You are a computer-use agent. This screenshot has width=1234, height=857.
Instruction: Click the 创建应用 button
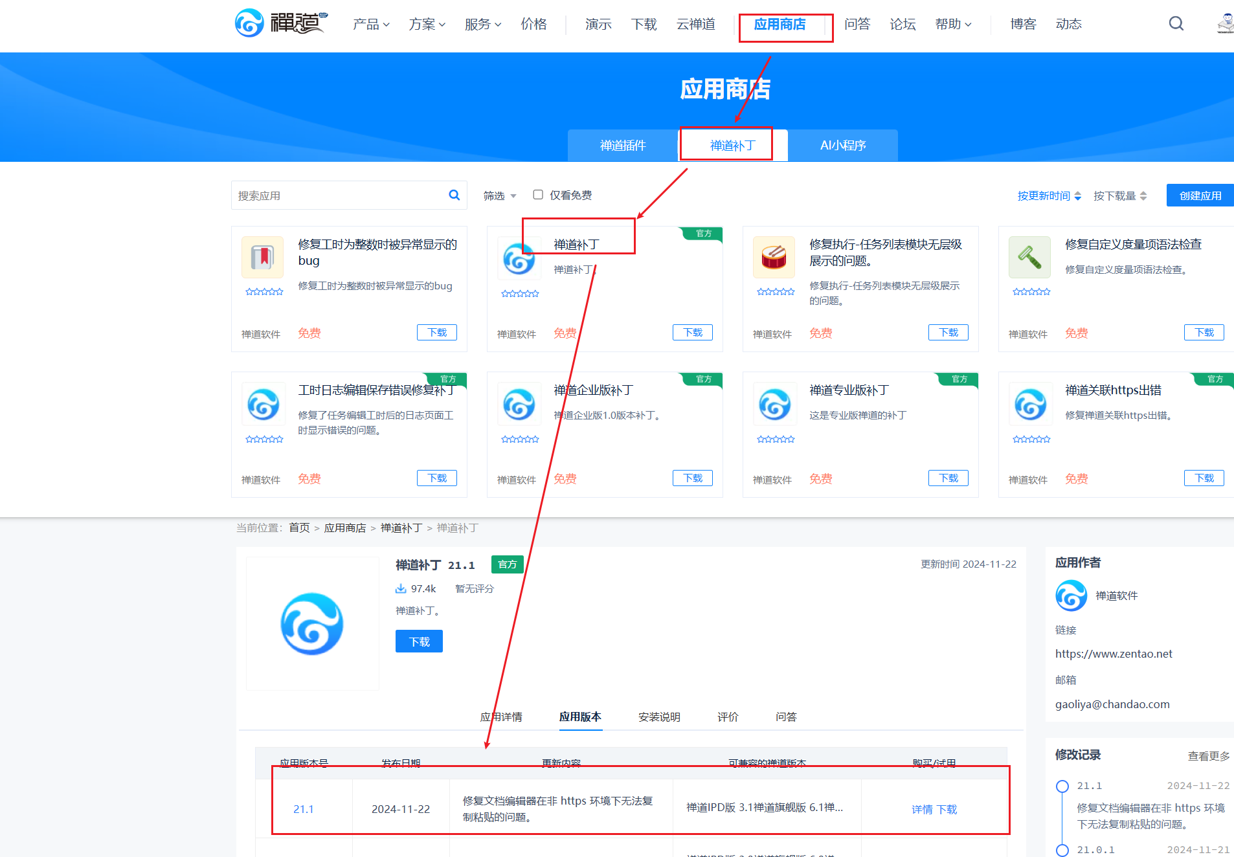click(1200, 195)
